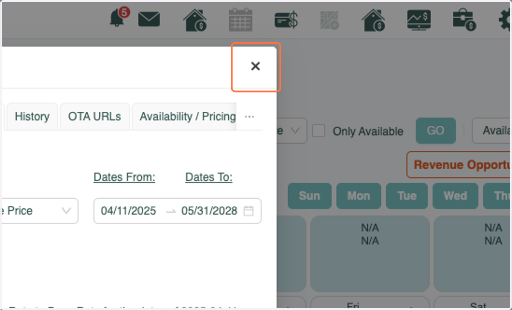This screenshot has width=512, height=310.
Task: Open the calendar grid icon
Action: pyautogui.click(x=241, y=20)
